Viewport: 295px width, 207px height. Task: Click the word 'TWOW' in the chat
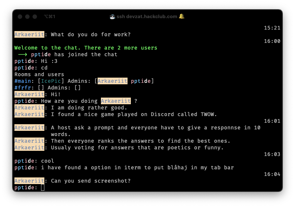click(x=208, y=114)
